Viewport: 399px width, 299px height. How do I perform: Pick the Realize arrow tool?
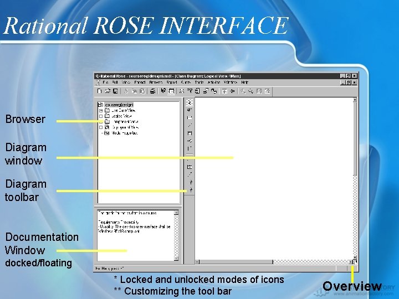[x=191, y=190]
